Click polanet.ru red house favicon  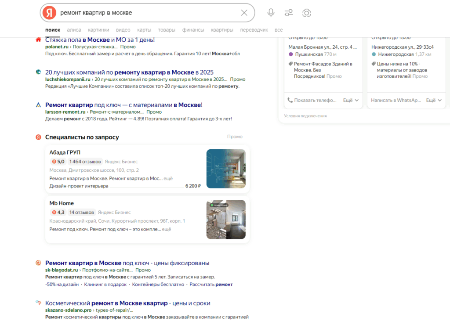click(38, 40)
